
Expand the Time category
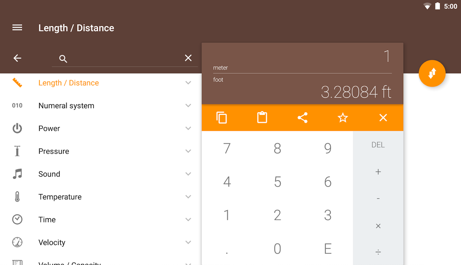click(x=188, y=220)
